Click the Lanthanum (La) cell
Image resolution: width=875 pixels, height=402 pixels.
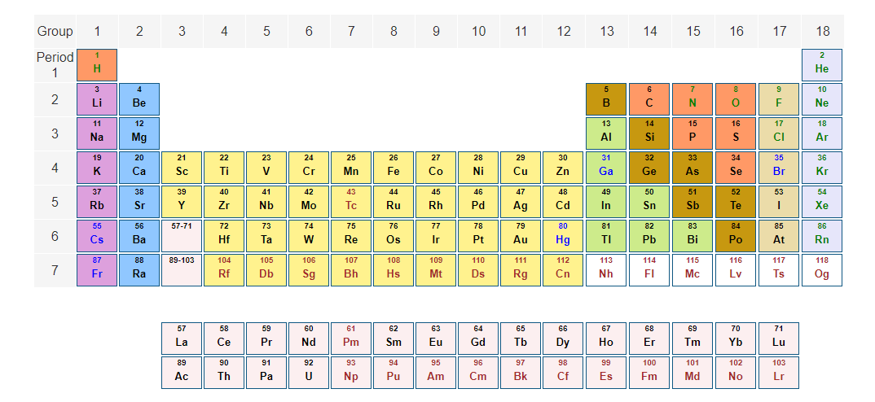pos(182,339)
